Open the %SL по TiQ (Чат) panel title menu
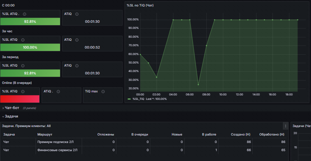 (x=140, y=5)
